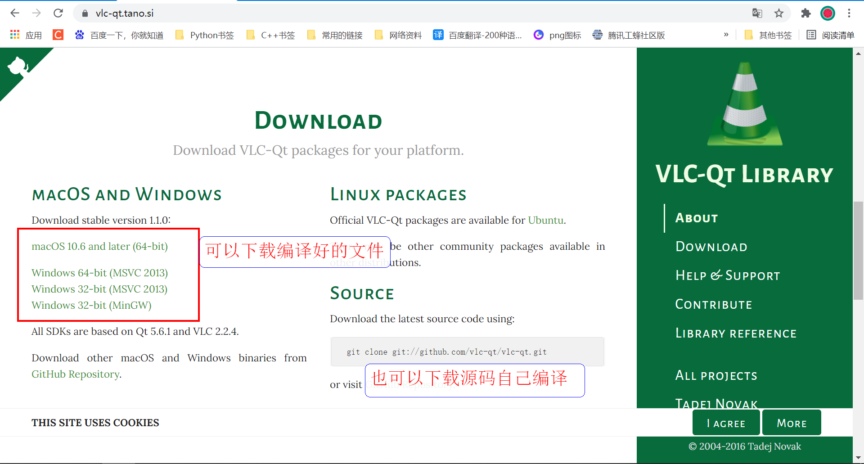This screenshot has width=864, height=464.
Task: Download Windows 64-bit (MSVC 2013)
Action: (x=99, y=273)
